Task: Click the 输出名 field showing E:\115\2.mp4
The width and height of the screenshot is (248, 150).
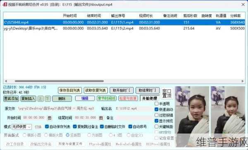Action: pyautogui.click(x=134, y=108)
